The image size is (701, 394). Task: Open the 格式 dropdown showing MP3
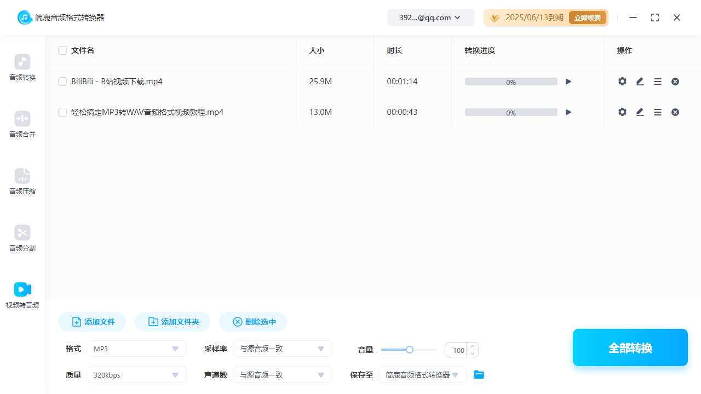pos(136,349)
